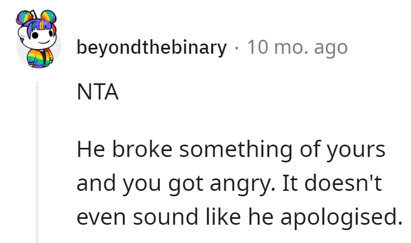The width and height of the screenshot is (411, 243).
Task: Click the word 'something' in the comment
Action: coord(236,150)
